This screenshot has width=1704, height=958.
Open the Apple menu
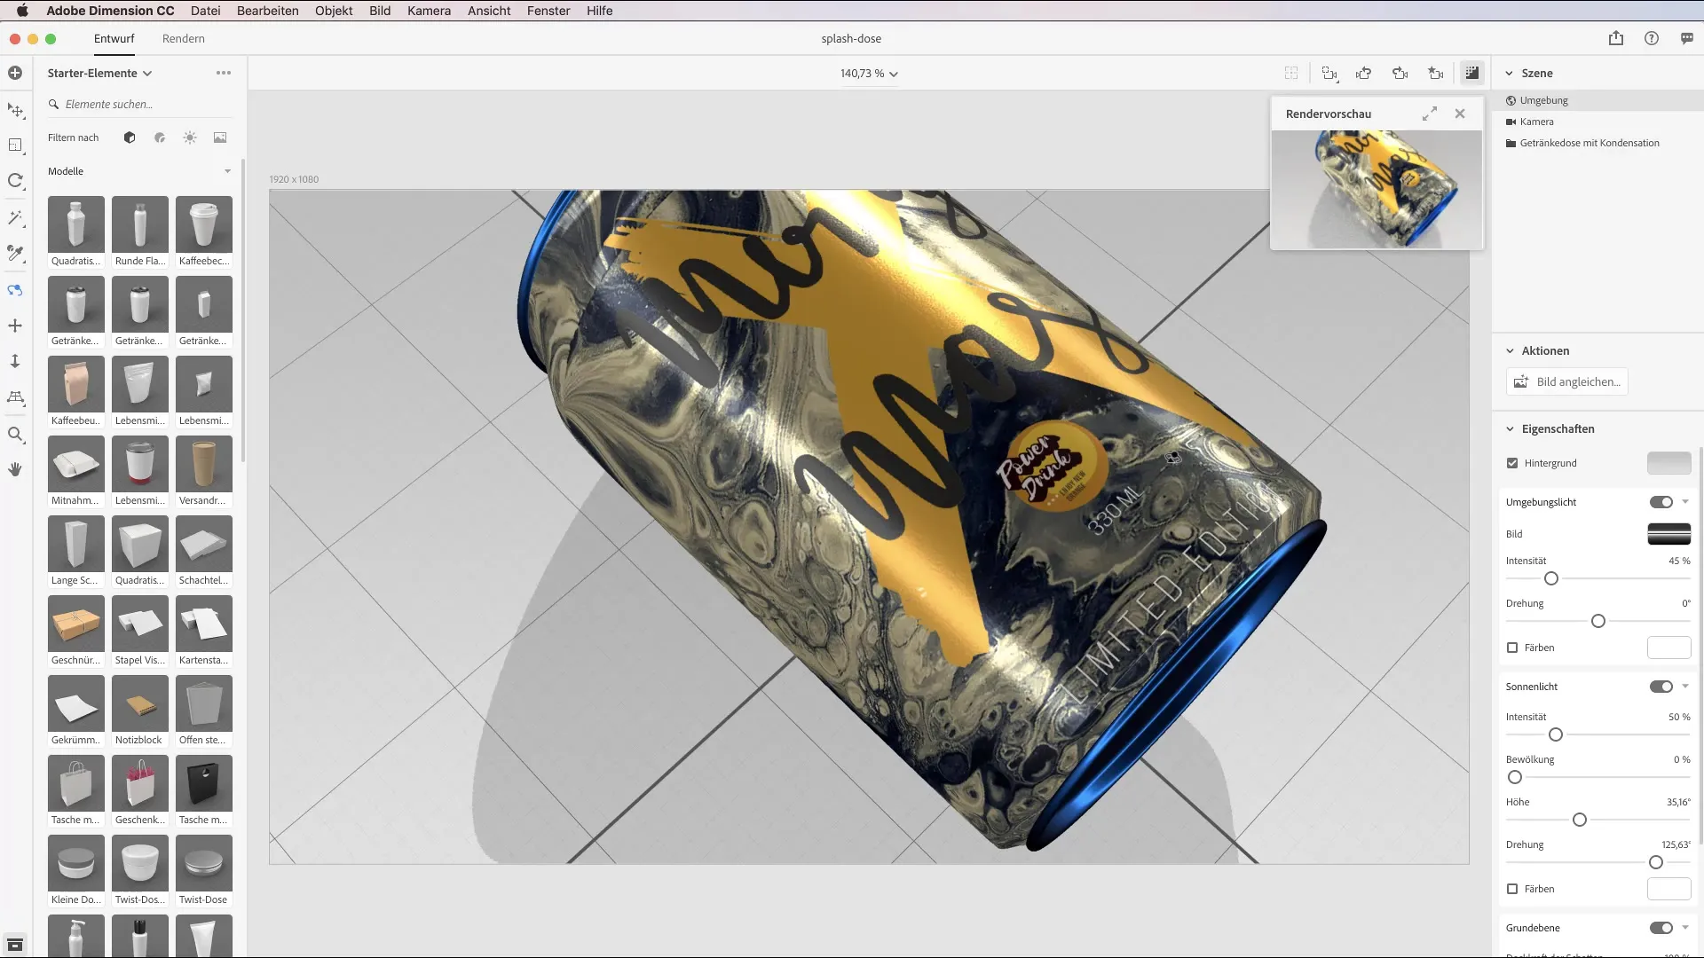click(x=22, y=11)
